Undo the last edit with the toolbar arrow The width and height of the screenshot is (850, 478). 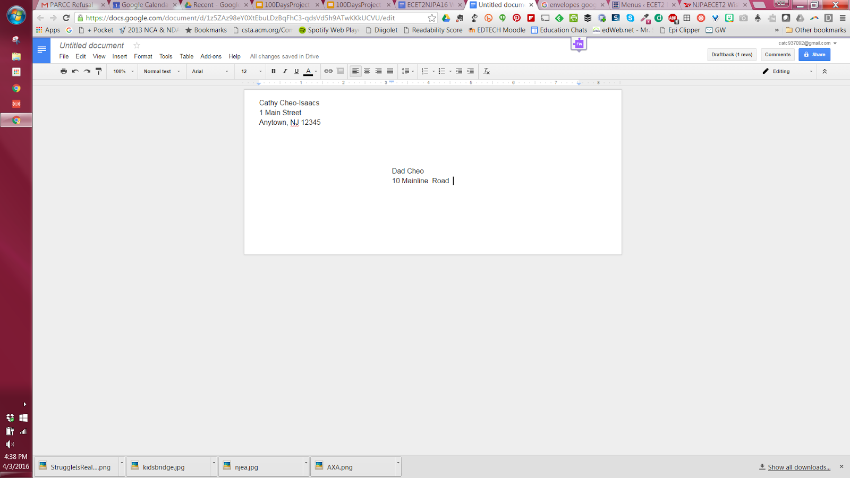pos(75,71)
